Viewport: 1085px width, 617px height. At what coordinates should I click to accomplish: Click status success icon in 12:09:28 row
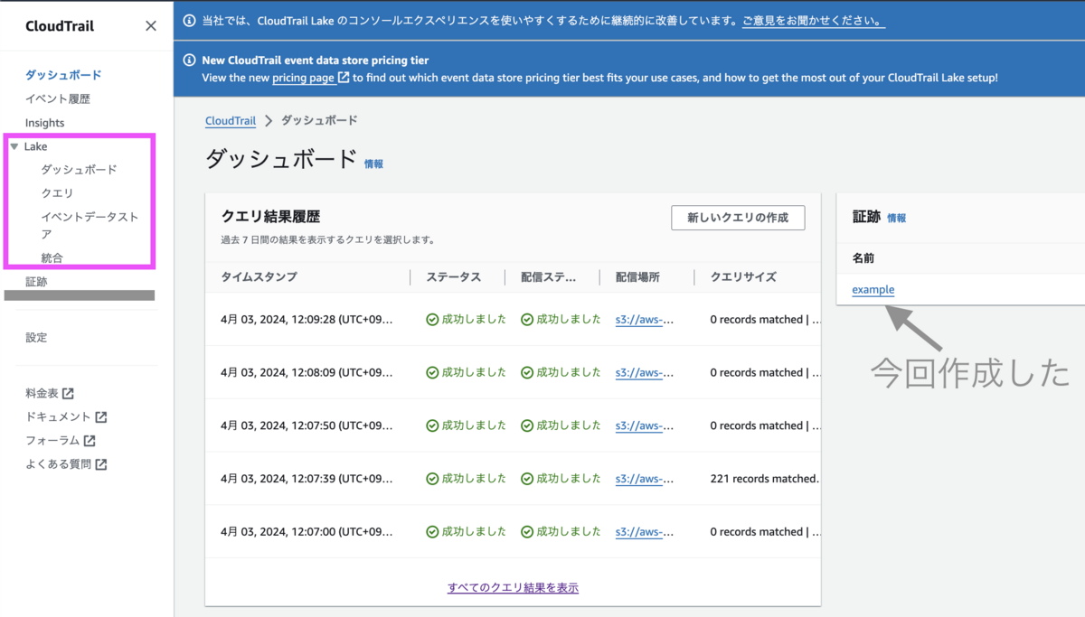[432, 320]
